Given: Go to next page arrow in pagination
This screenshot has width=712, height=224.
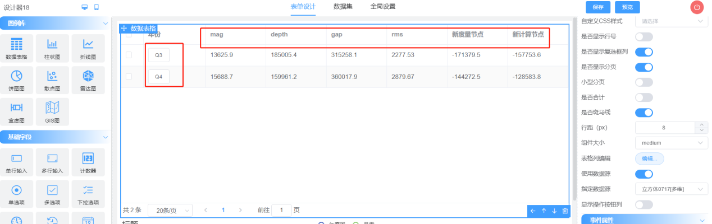Looking at the screenshot, I should tap(240, 210).
